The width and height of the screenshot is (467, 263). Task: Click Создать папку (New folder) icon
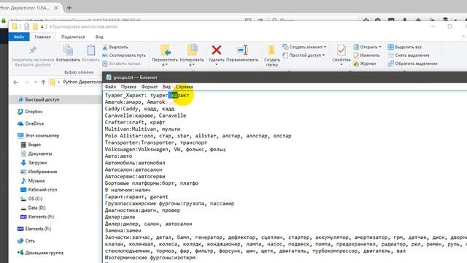[271, 50]
